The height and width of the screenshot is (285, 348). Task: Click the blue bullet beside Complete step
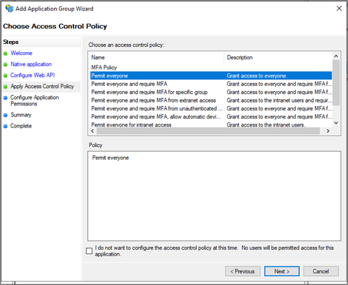6,126
